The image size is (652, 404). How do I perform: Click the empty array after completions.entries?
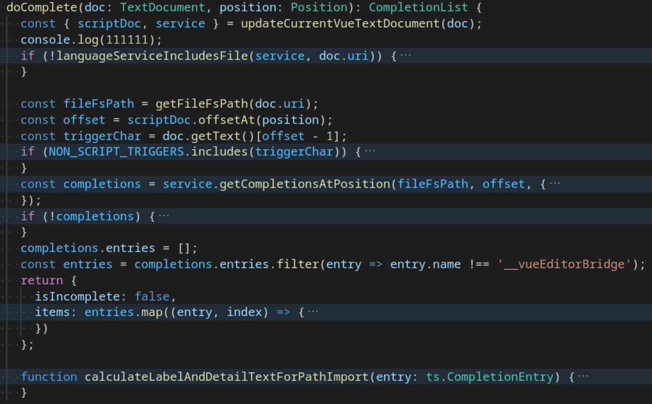(x=185, y=248)
